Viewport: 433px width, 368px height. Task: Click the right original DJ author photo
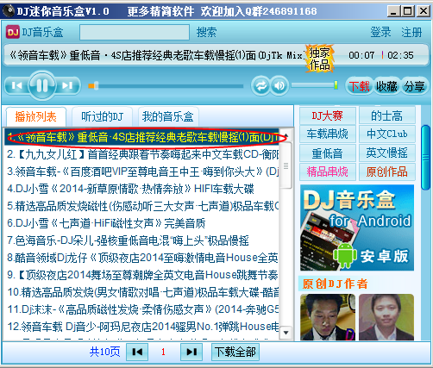click(x=386, y=317)
